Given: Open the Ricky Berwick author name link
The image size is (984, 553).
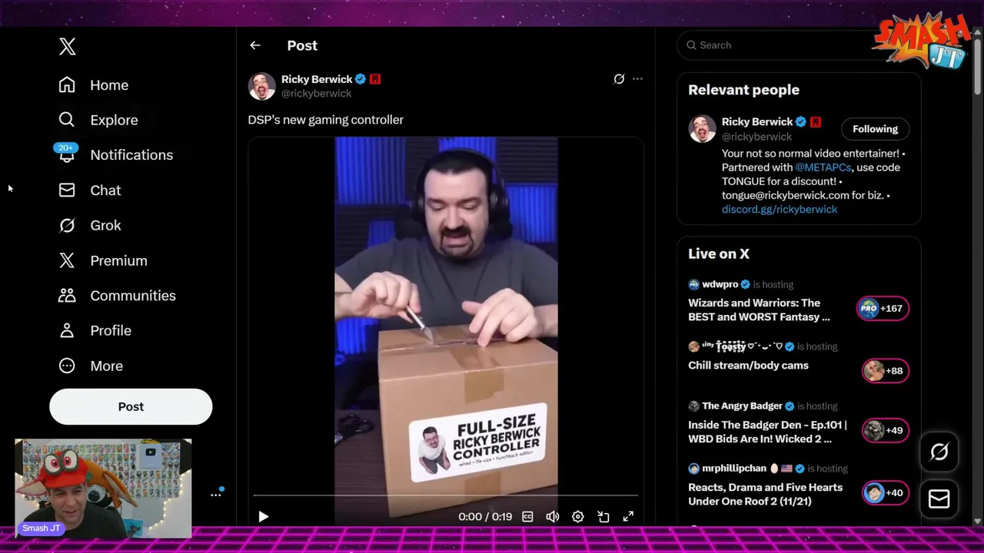Looking at the screenshot, I should 317,79.
